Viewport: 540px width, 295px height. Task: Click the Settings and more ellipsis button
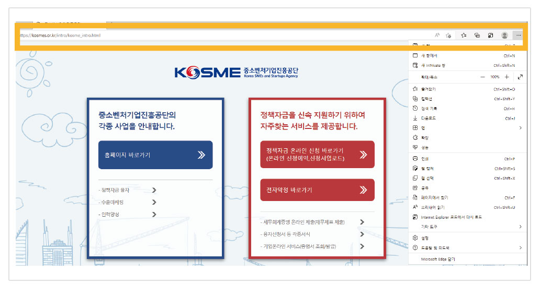(x=519, y=35)
